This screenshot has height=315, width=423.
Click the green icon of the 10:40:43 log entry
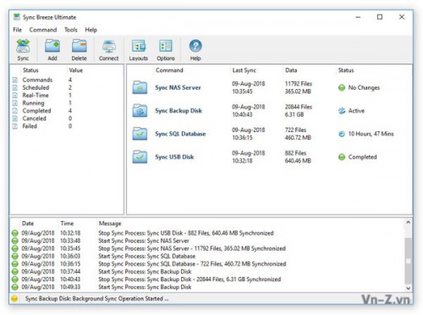tap(15, 279)
